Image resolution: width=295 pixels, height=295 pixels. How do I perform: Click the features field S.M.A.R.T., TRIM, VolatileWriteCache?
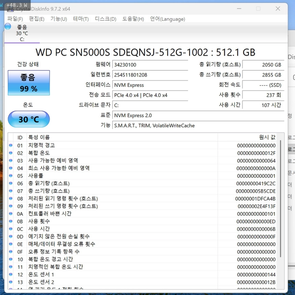click(x=198, y=125)
